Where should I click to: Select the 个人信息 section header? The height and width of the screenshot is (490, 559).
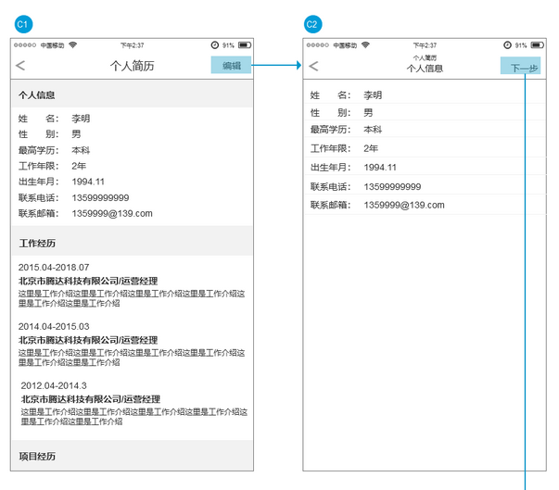pos(132,94)
